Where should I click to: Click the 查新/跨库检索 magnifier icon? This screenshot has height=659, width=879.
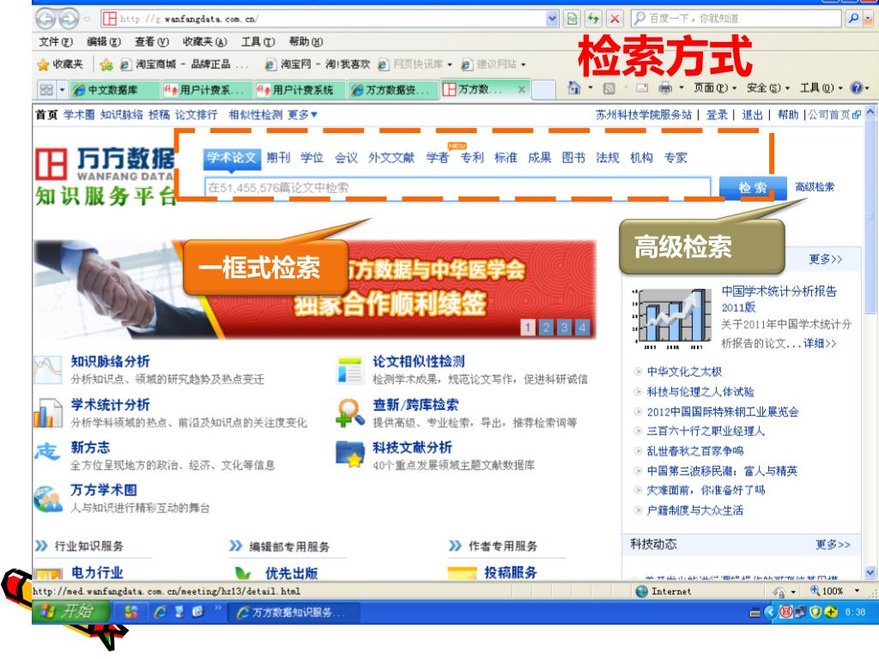[350, 413]
